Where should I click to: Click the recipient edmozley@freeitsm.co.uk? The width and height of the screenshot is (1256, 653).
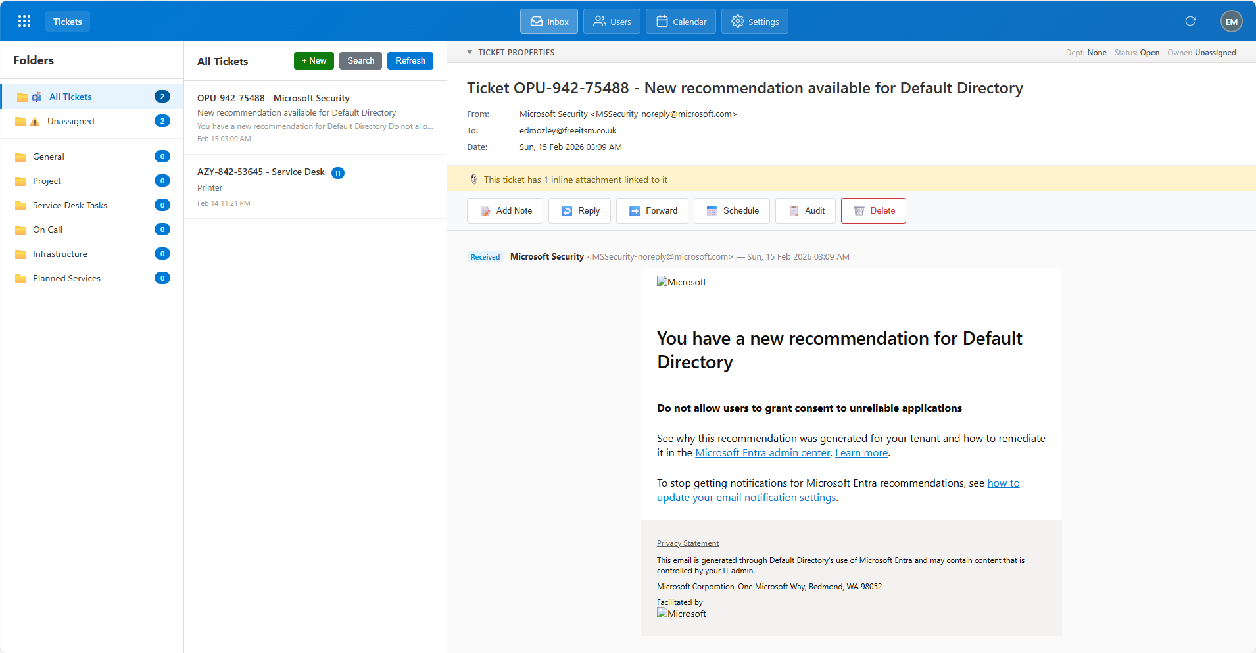pos(568,131)
